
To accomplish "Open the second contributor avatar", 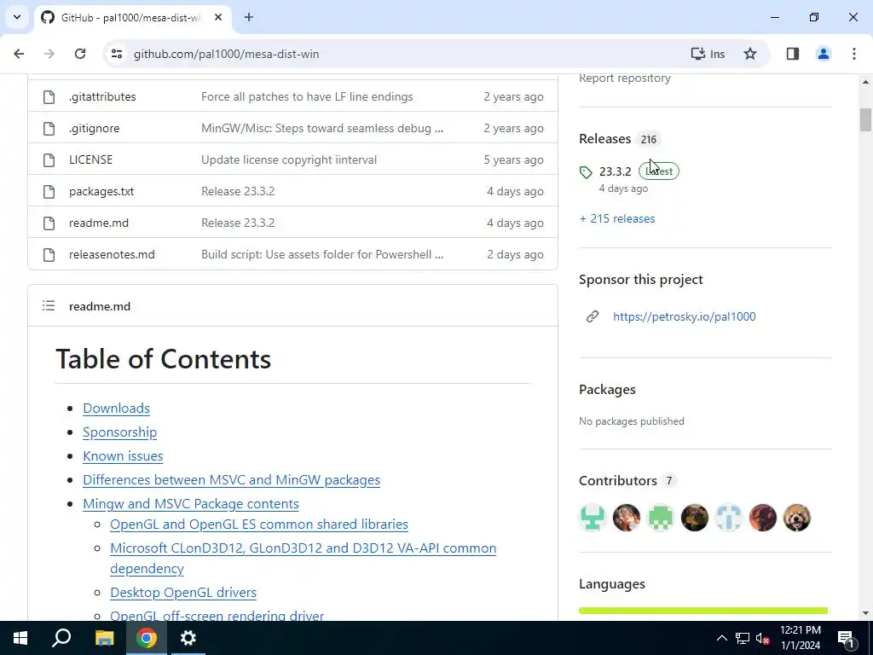I will pos(627,518).
